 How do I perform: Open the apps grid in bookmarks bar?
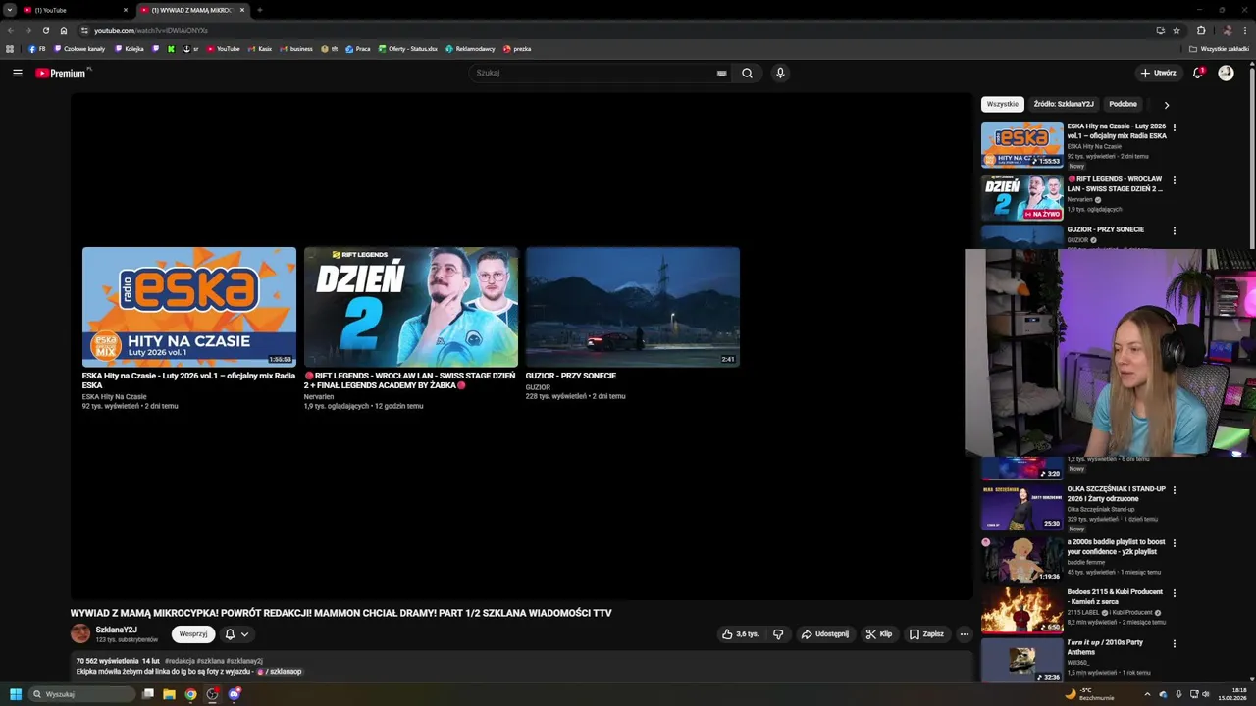coord(10,49)
